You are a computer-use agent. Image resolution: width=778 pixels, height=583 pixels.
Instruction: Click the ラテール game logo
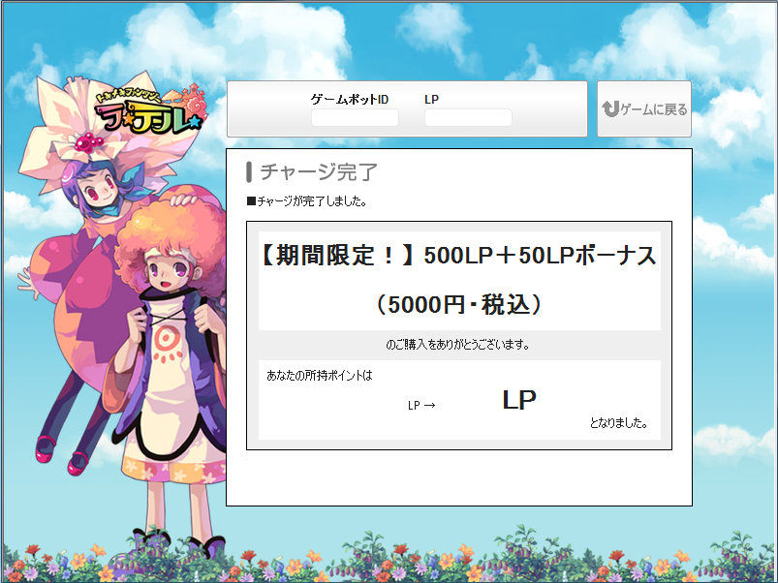151,111
